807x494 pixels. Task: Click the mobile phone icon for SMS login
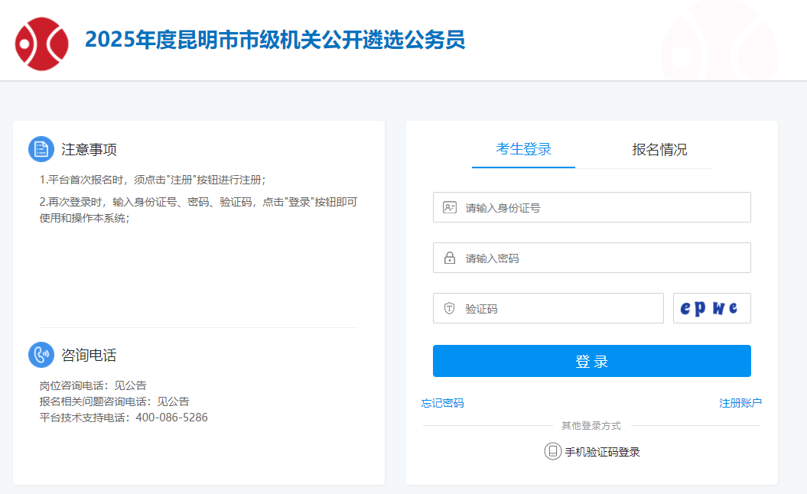(x=552, y=451)
